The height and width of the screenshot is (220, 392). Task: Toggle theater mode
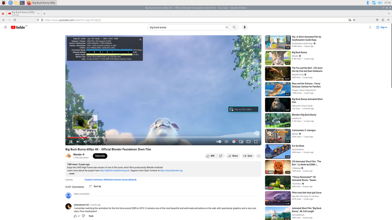coord(248,141)
